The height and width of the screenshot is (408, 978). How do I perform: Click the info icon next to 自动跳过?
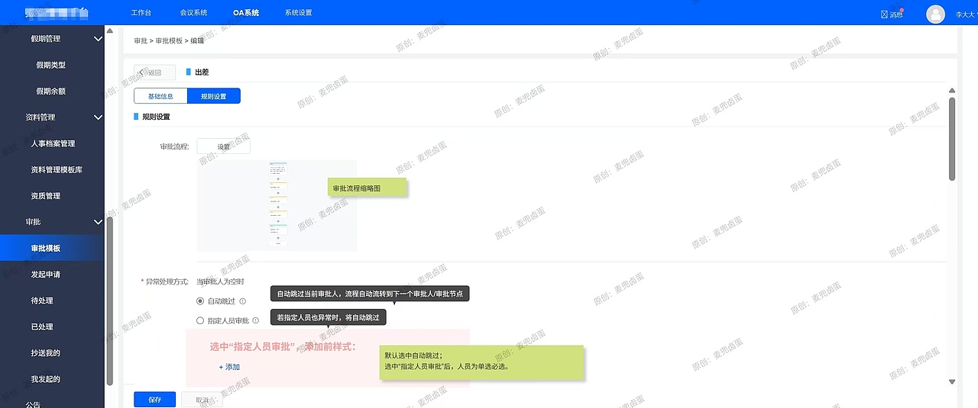pyautogui.click(x=243, y=301)
